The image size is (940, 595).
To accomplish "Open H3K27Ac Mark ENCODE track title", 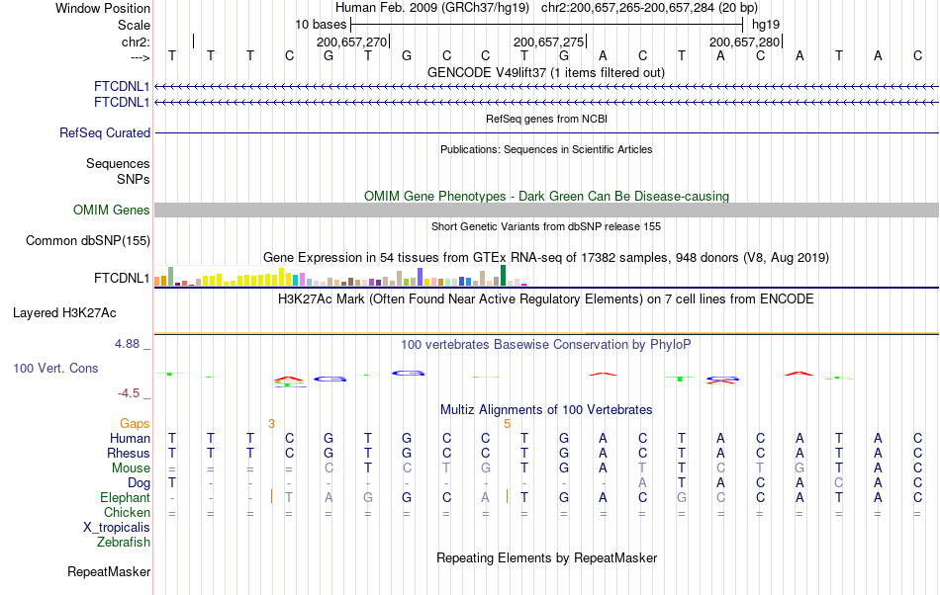I will click(x=546, y=298).
